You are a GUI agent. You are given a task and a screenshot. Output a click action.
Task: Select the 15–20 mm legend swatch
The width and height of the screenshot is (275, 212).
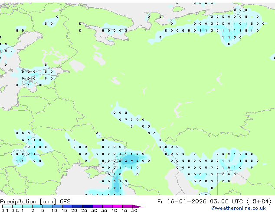68,206
